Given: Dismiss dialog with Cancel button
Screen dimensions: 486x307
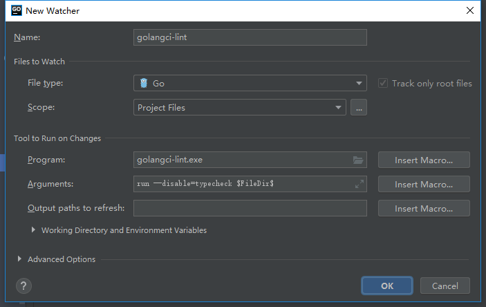Looking at the screenshot, I should (445, 286).
